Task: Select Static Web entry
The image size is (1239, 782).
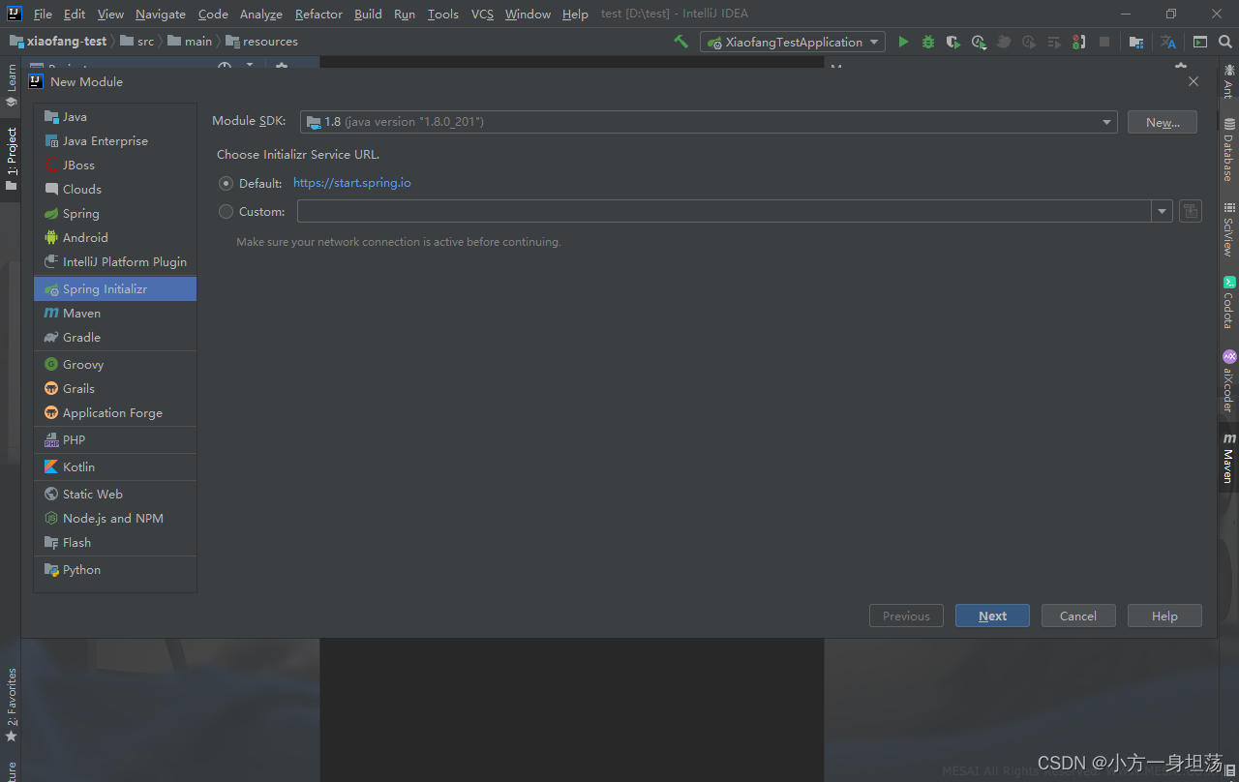Action: pos(115,494)
